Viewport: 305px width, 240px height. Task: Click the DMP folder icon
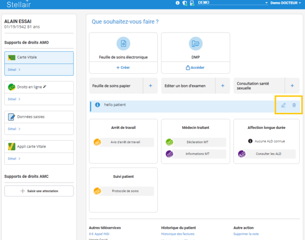[196, 44]
